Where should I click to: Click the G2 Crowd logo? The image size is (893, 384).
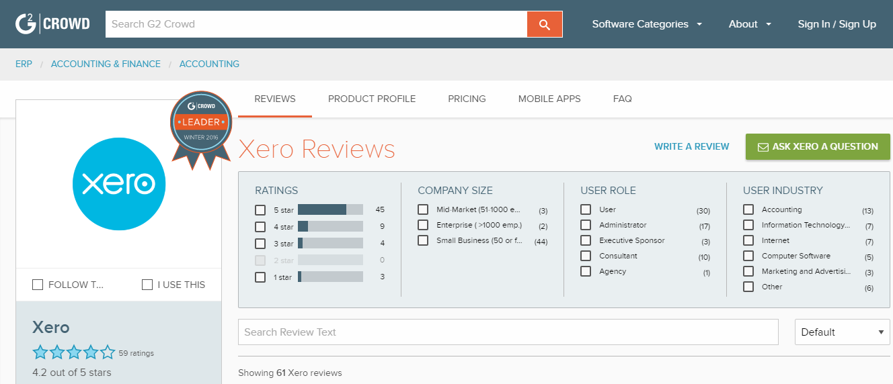pos(52,24)
